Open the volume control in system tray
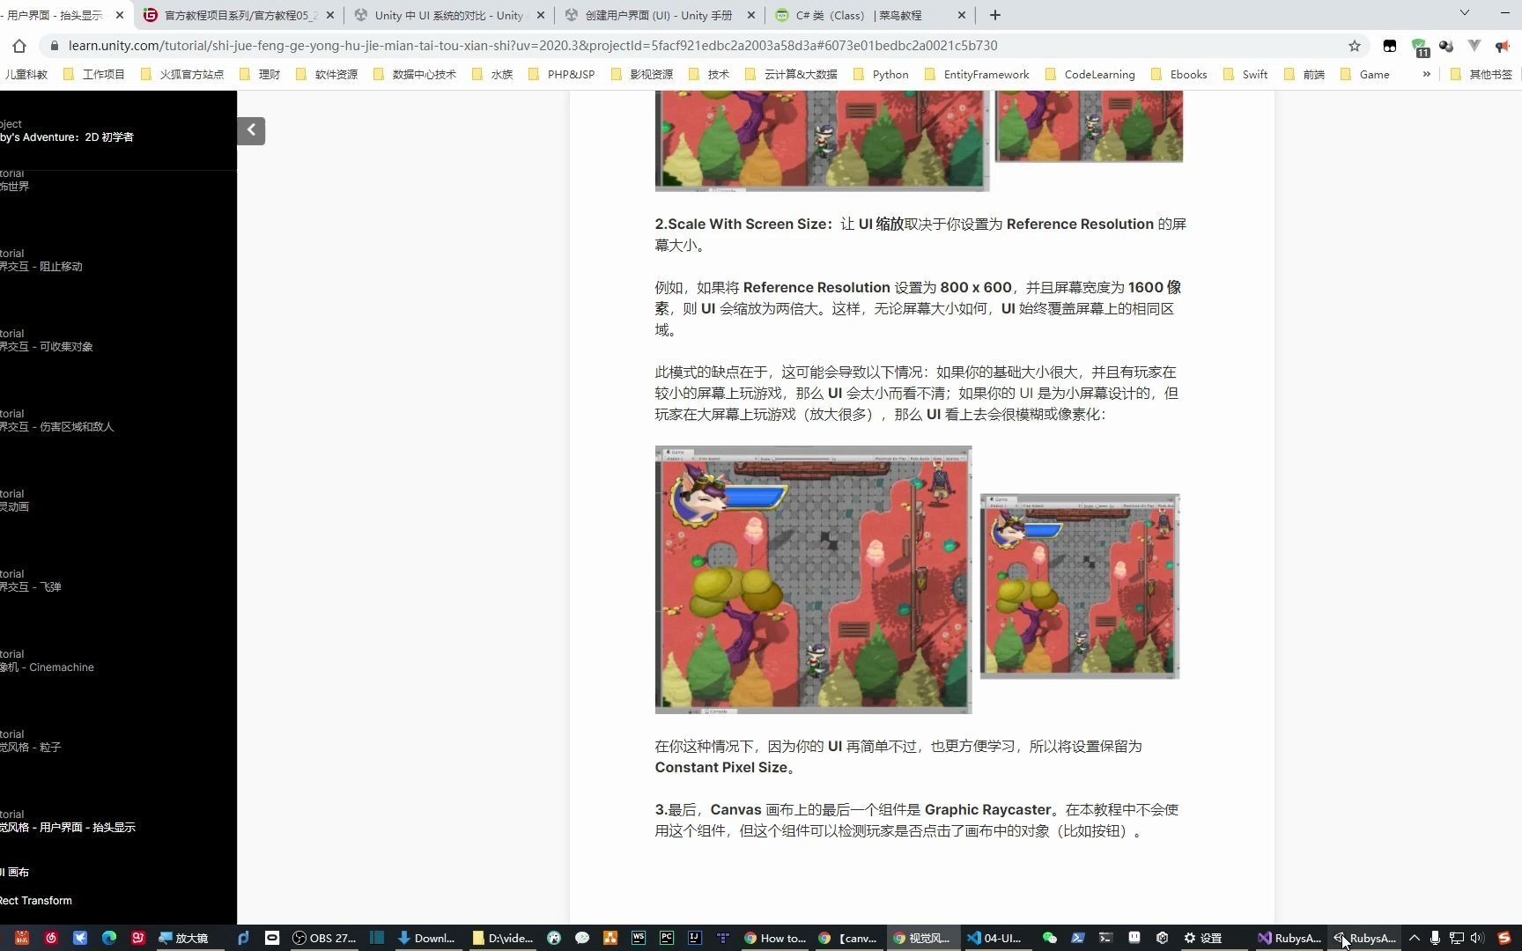The width and height of the screenshot is (1522, 951). pos(1477,938)
